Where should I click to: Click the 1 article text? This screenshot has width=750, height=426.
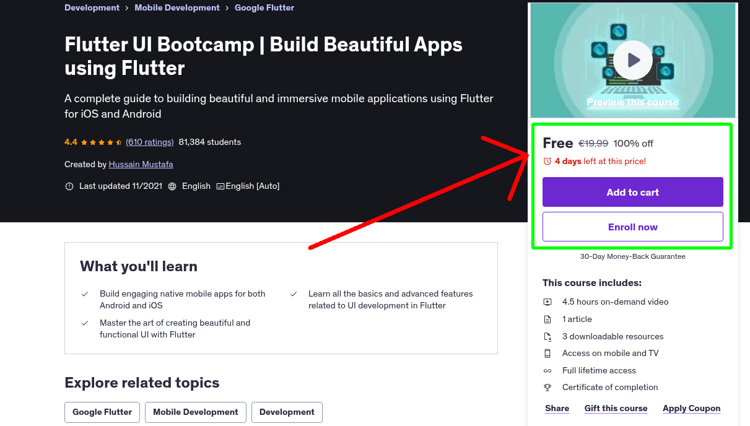577,319
